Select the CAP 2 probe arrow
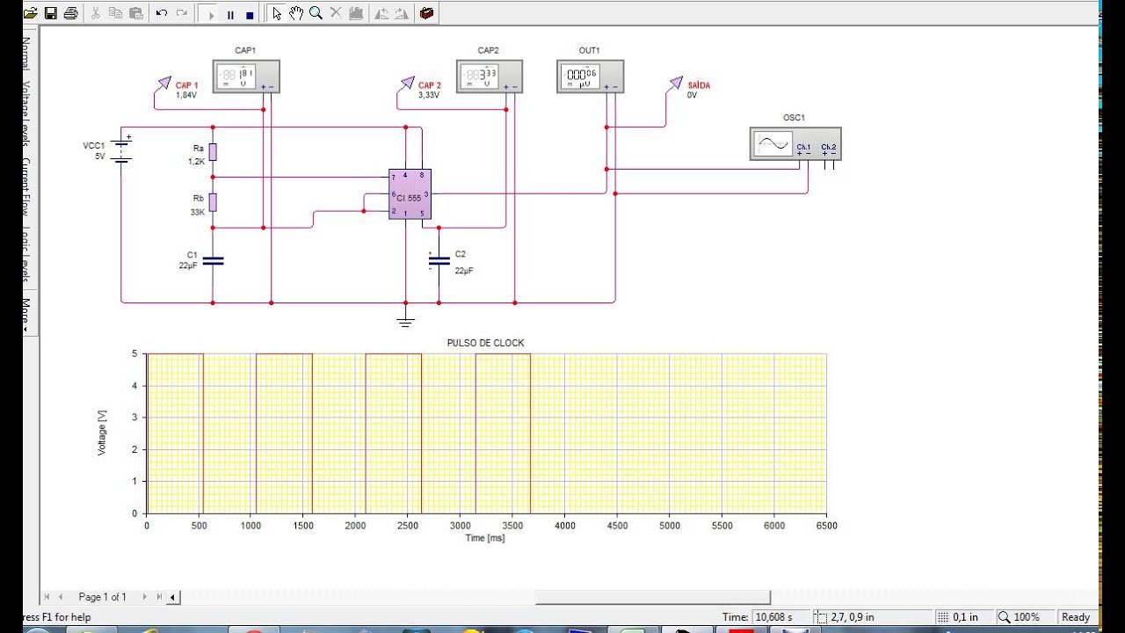 [407, 83]
